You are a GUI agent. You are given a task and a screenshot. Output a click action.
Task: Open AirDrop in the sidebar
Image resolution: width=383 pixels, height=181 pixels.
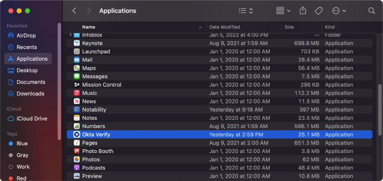tap(27, 36)
